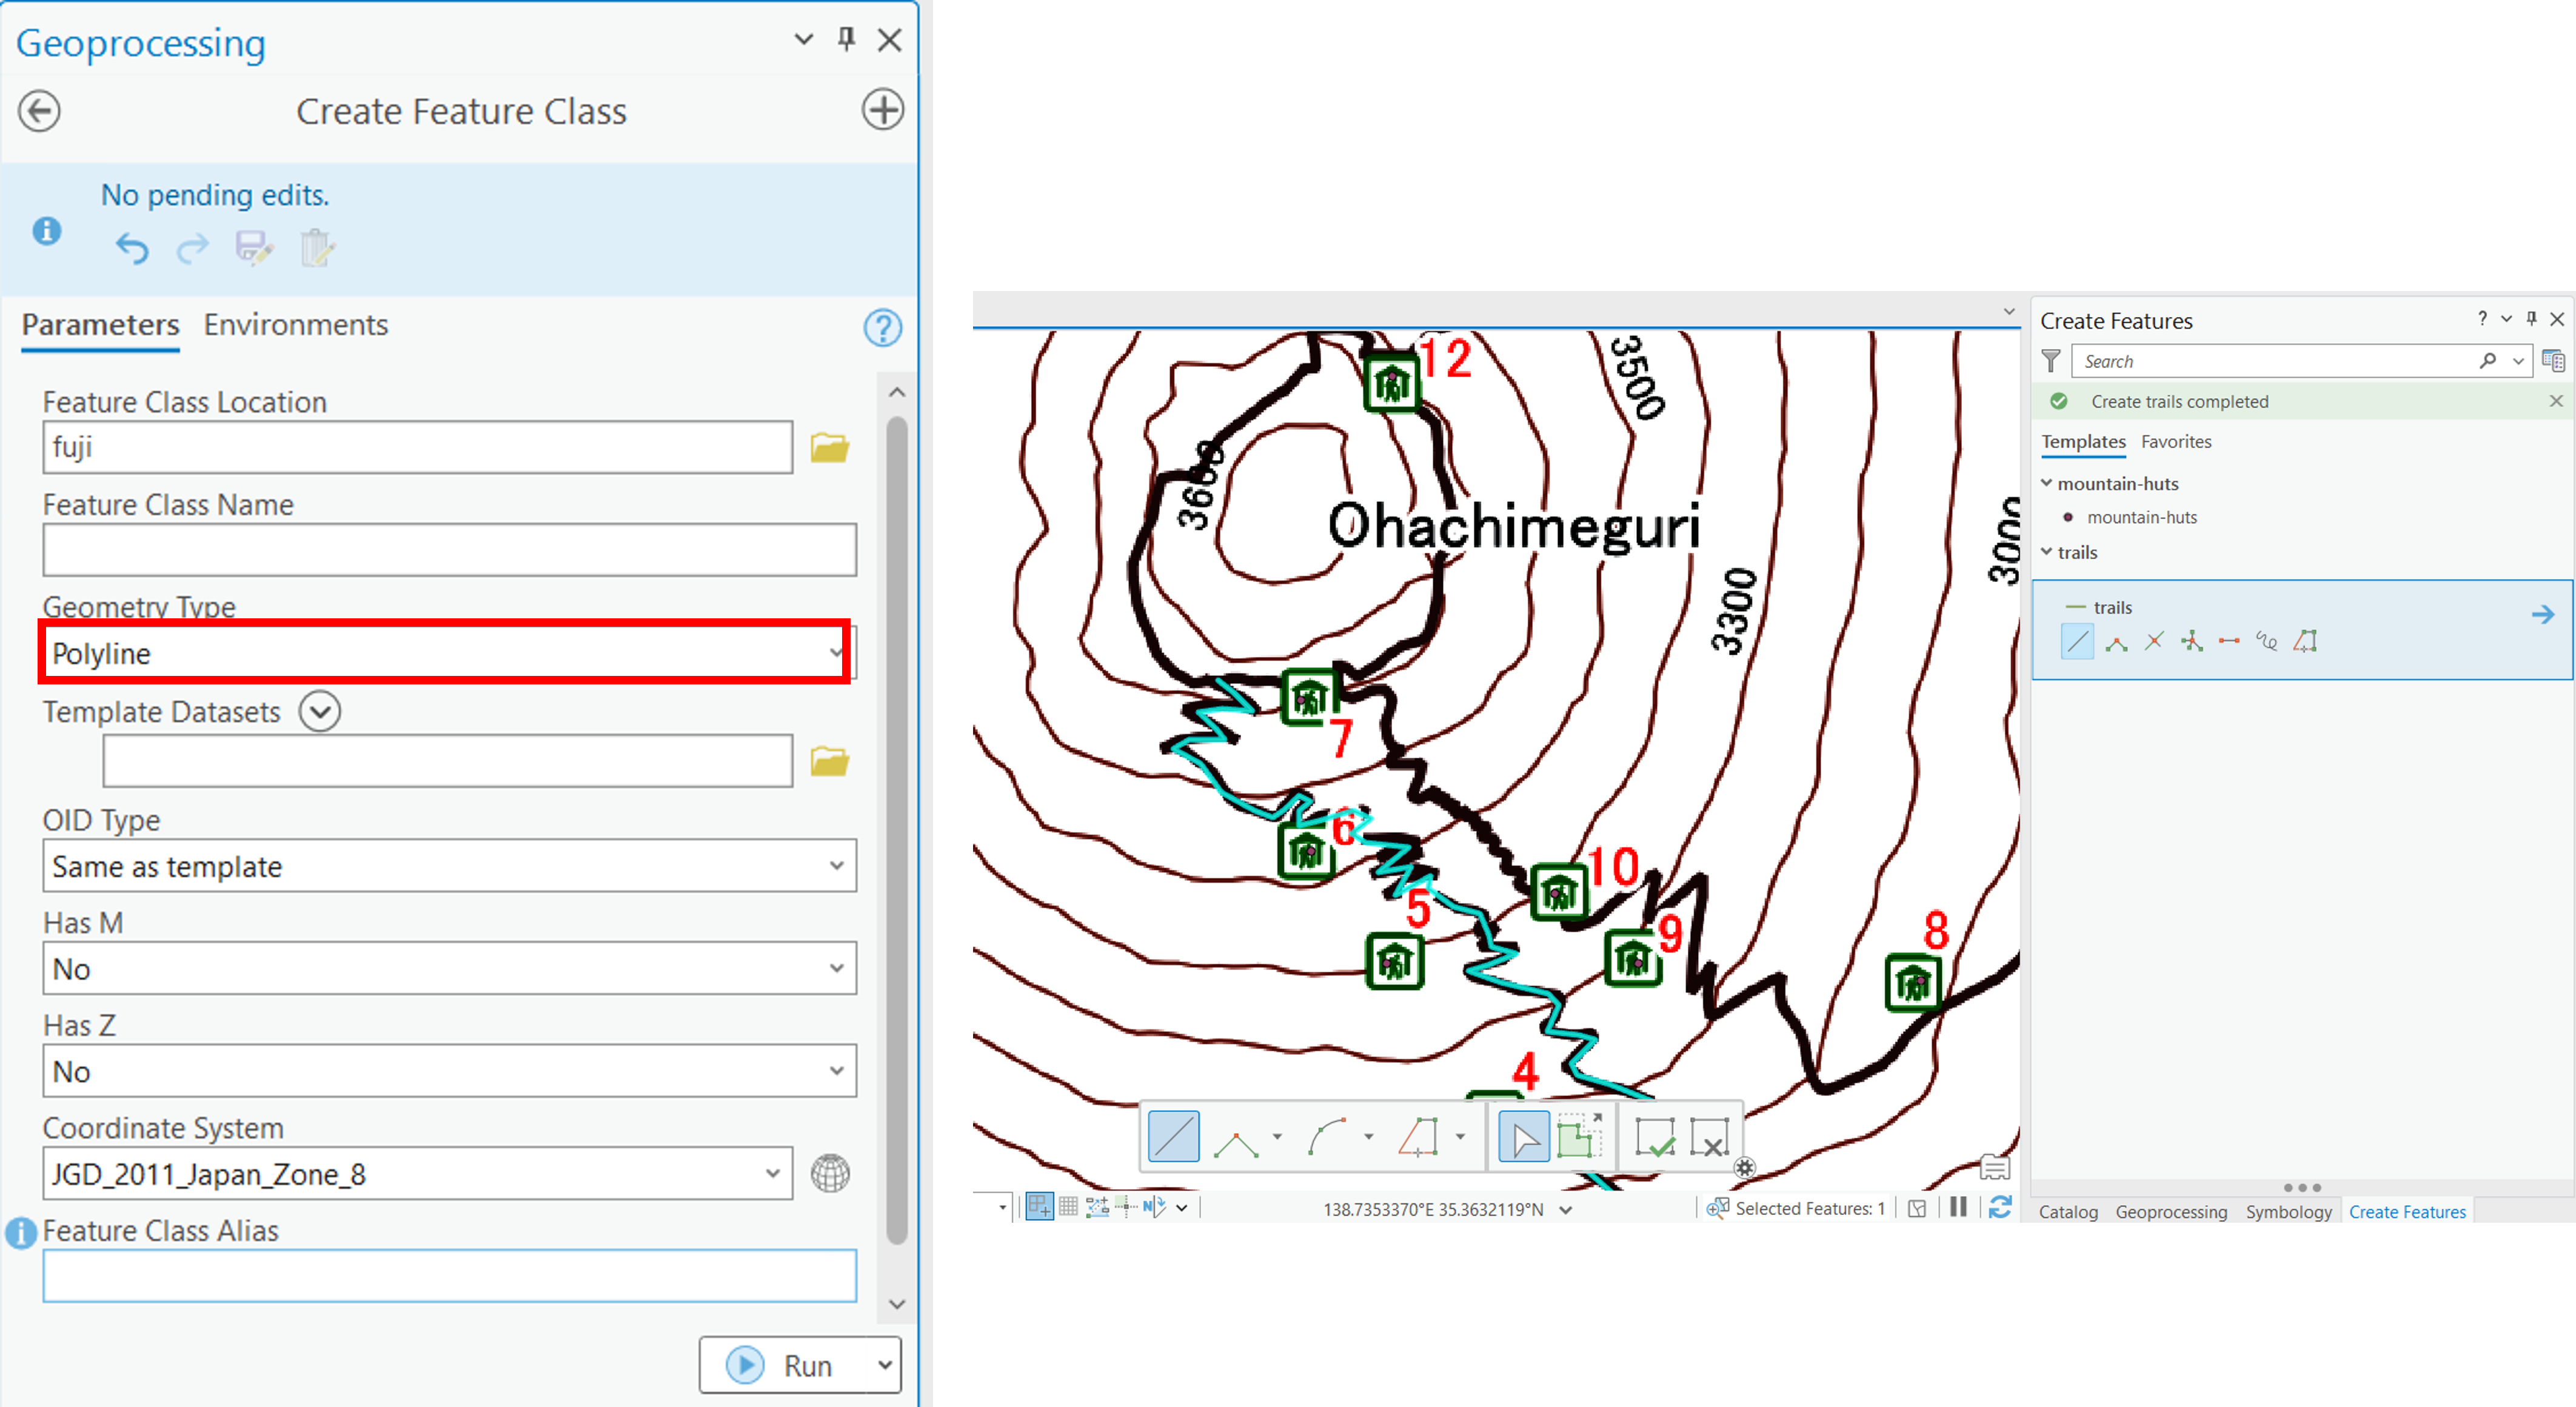
Task: Switch to bottom Geoprocessing pane tab
Action: point(2171,1212)
